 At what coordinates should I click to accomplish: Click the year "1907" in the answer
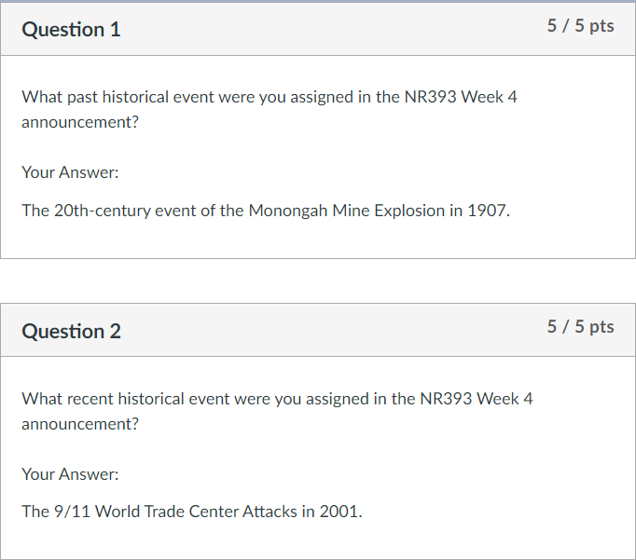(x=489, y=211)
